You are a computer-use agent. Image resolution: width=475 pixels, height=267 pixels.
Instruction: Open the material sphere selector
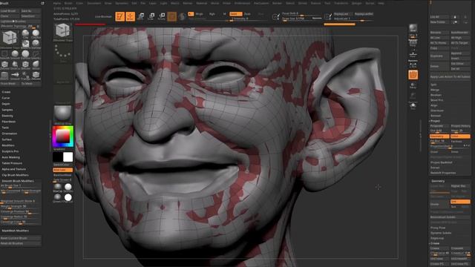point(63,114)
